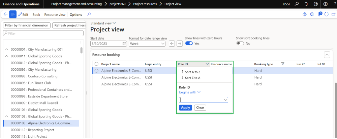Click Filter by financial dimension button

point(27,25)
